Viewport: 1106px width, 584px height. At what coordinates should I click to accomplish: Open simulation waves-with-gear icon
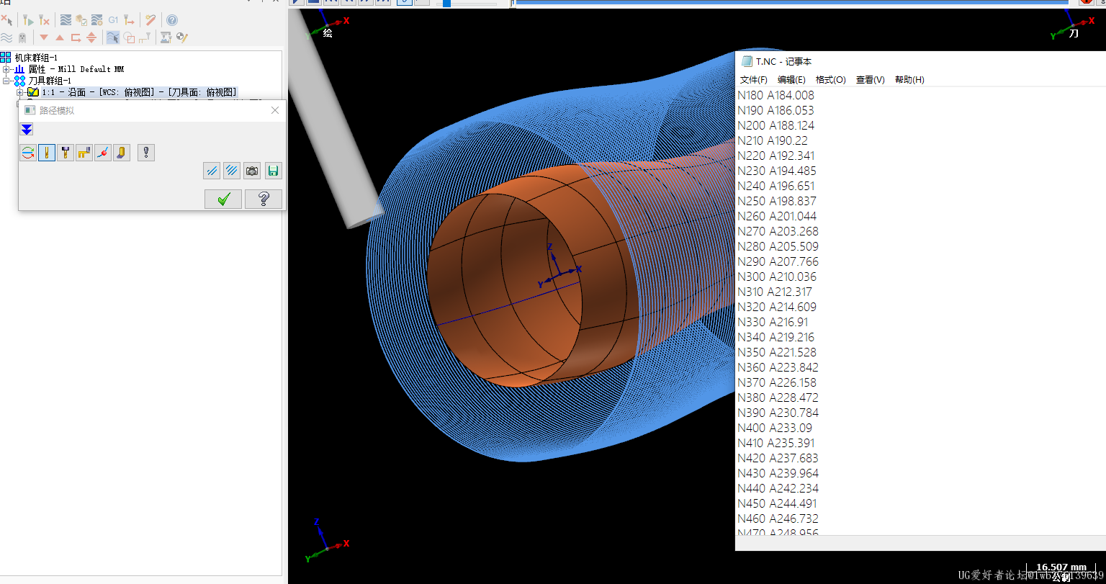(97, 19)
